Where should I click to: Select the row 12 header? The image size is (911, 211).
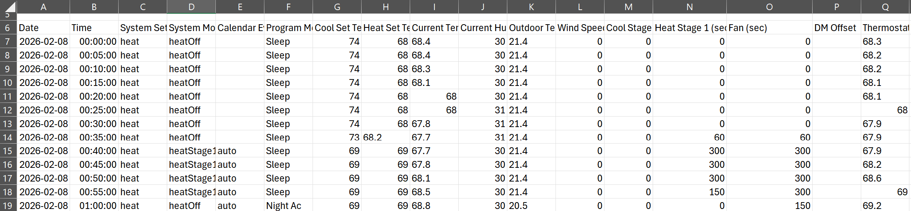tap(8, 110)
